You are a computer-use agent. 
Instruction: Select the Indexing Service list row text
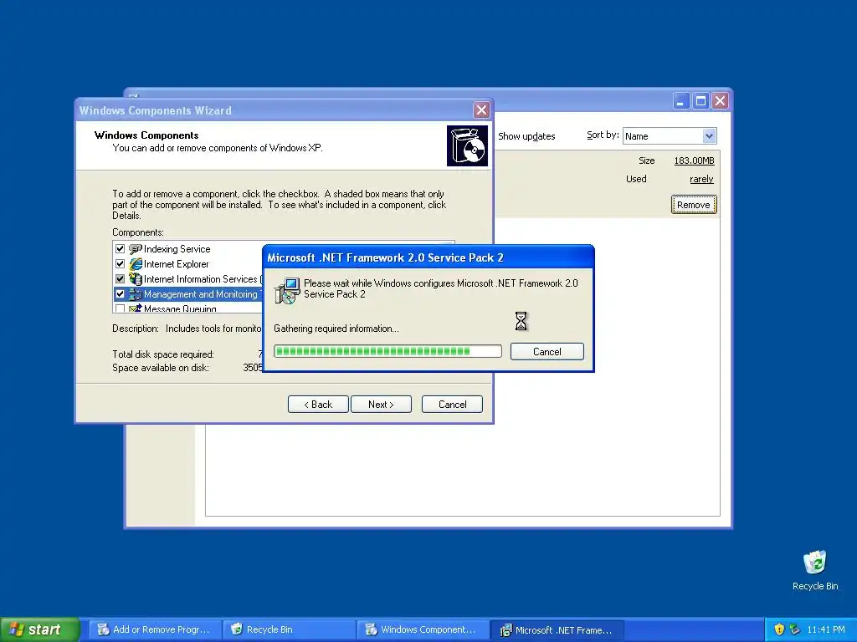tap(177, 249)
